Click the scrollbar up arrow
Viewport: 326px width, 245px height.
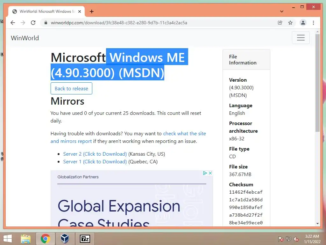pyautogui.click(x=317, y=32)
